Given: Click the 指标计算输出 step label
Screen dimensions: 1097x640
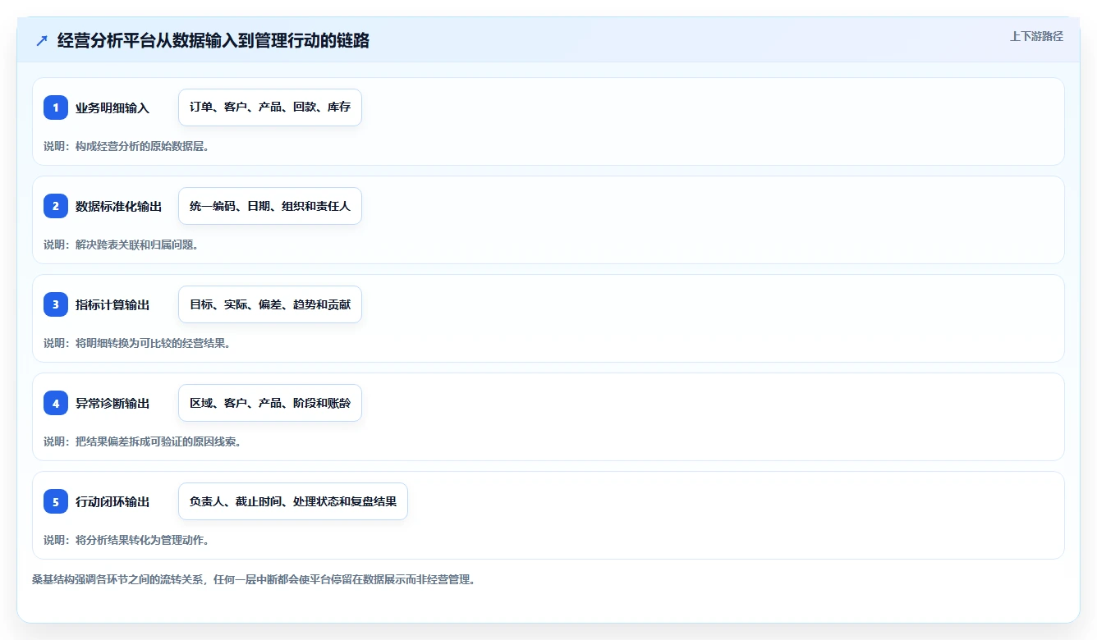Looking at the screenshot, I should 112,304.
